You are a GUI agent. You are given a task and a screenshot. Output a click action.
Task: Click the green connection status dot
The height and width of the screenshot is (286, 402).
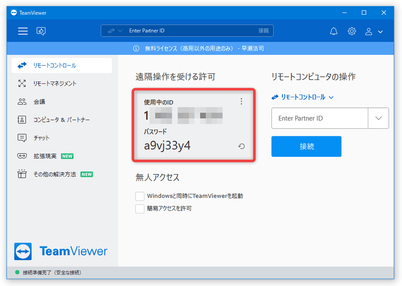[x=17, y=272]
